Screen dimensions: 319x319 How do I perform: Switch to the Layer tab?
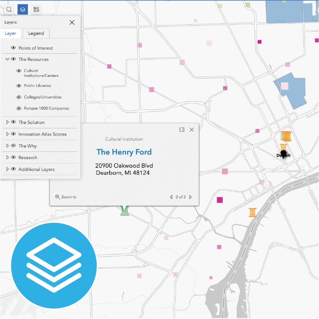tap(11, 33)
